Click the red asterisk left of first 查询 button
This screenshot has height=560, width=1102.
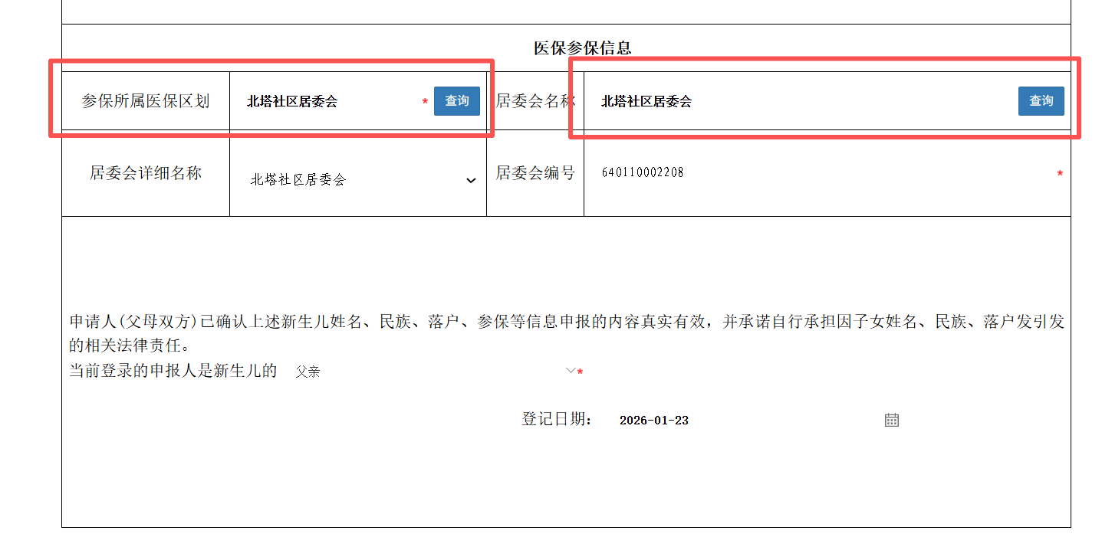coord(425,101)
